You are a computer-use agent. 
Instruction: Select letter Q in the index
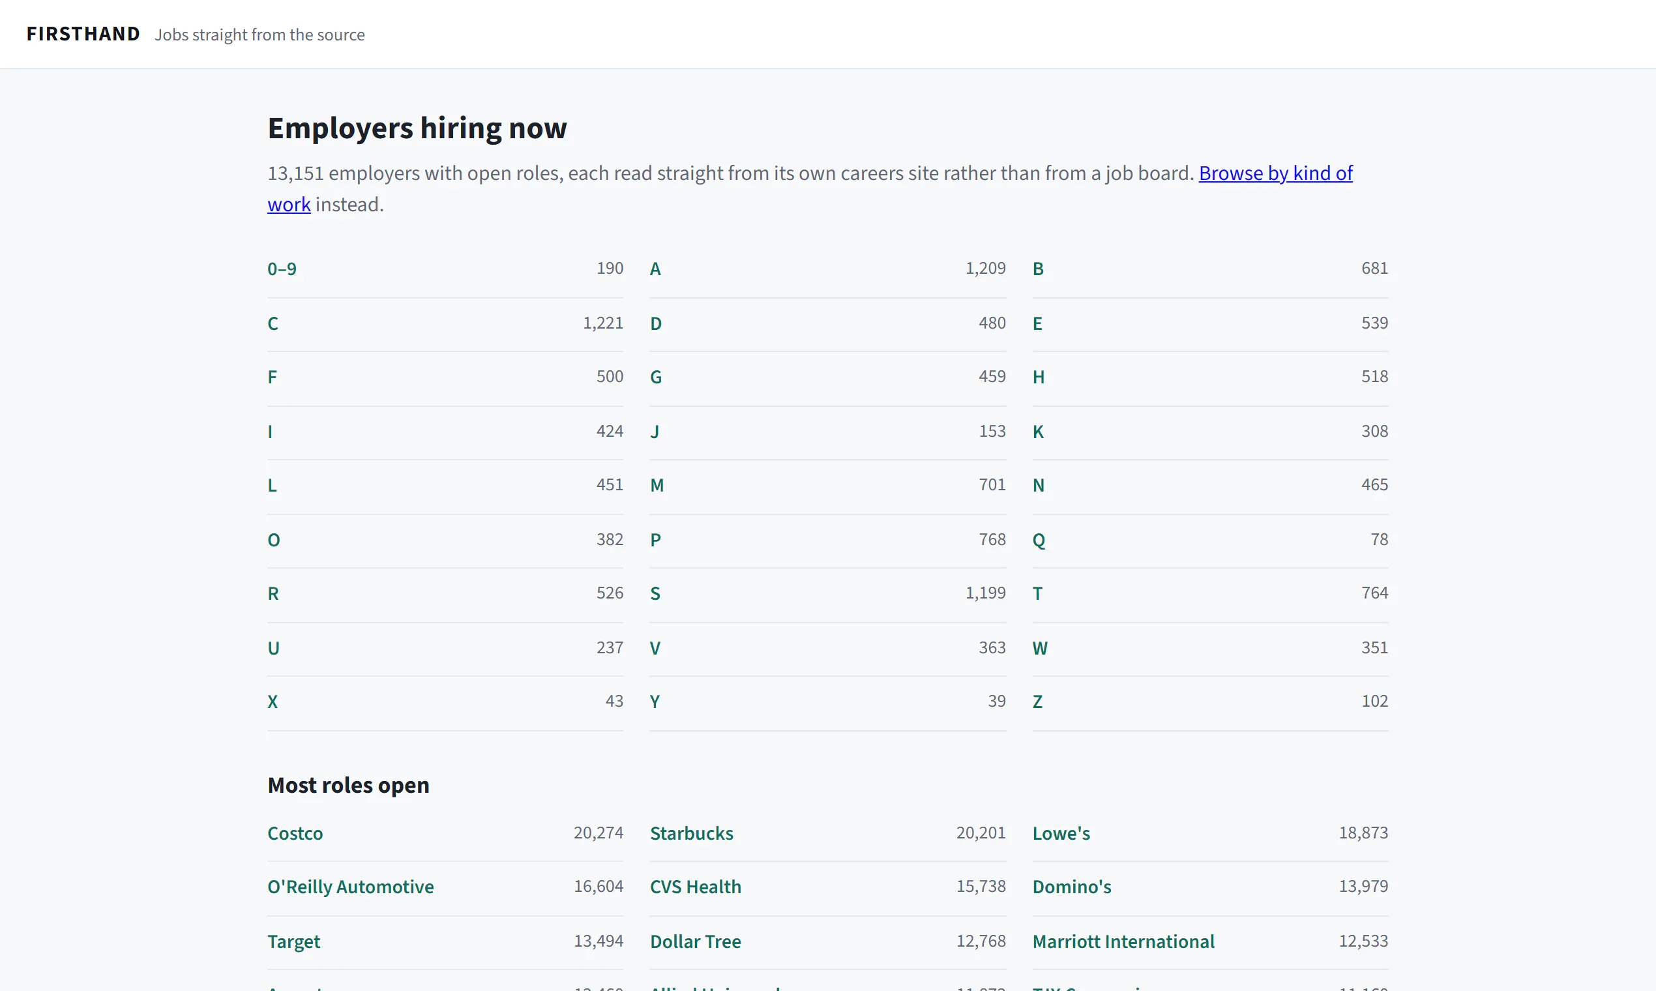point(1039,540)
